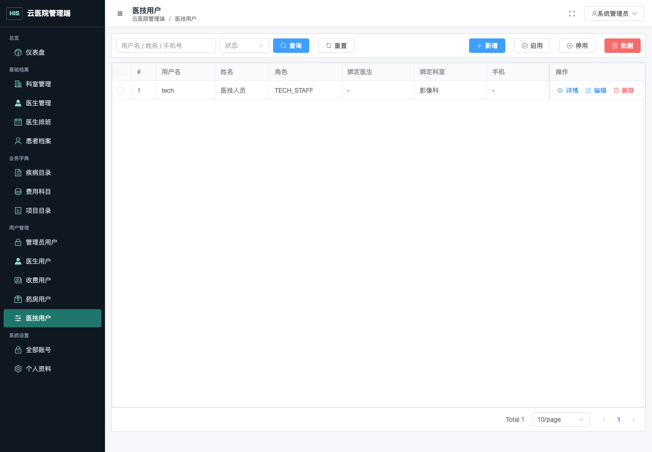Viewport: 652px width, 452px height.
Task: Check the checkbox for the tech row
Action: pyautogui.click(x=120, y=90)
